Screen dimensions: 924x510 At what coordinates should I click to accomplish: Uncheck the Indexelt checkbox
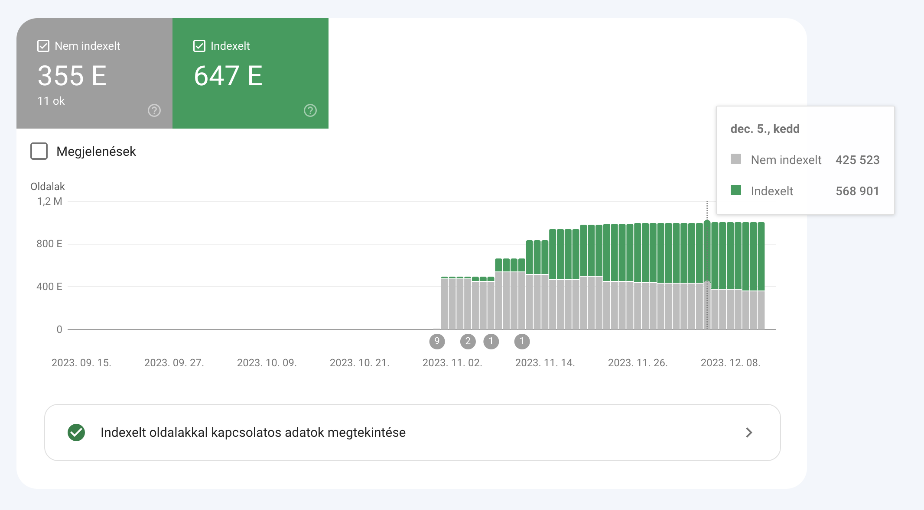199,46
